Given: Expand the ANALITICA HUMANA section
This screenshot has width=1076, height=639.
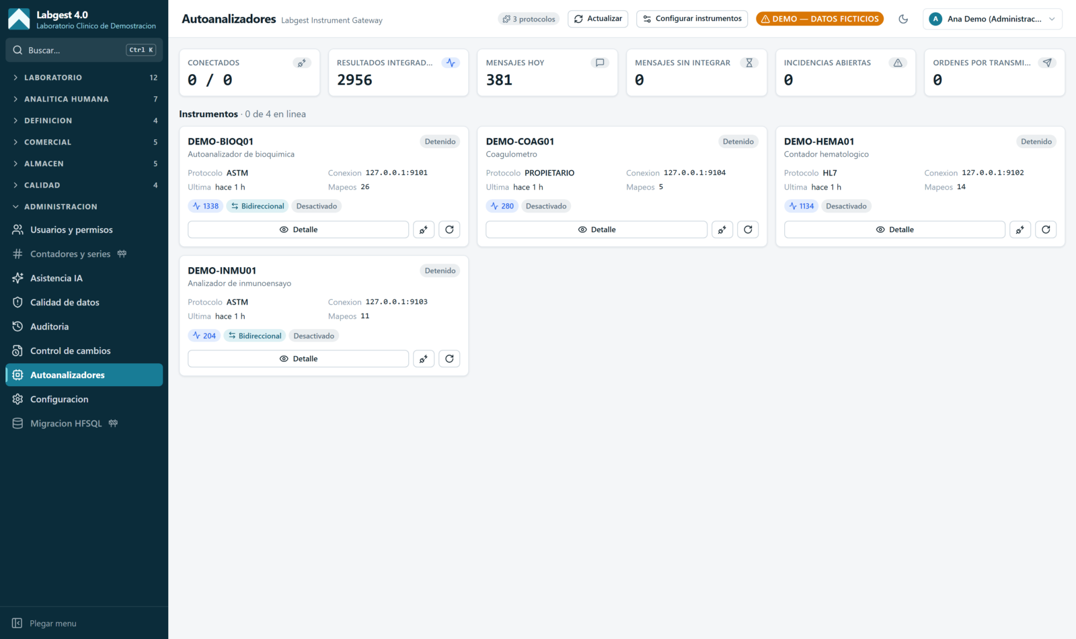Looking at the screenshot, I should 84,99.
